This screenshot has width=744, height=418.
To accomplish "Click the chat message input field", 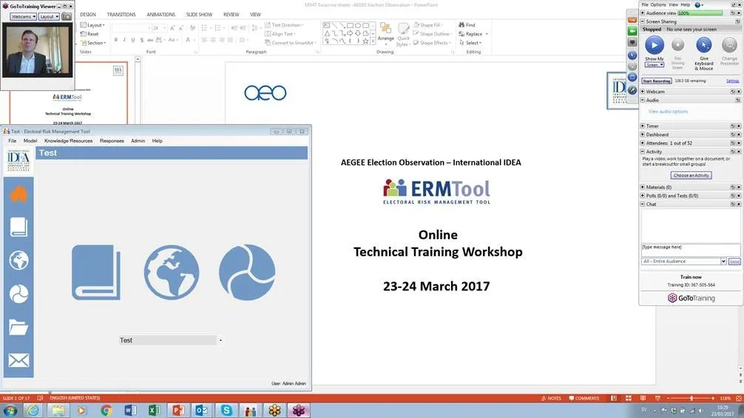I will tap(691, 250).
